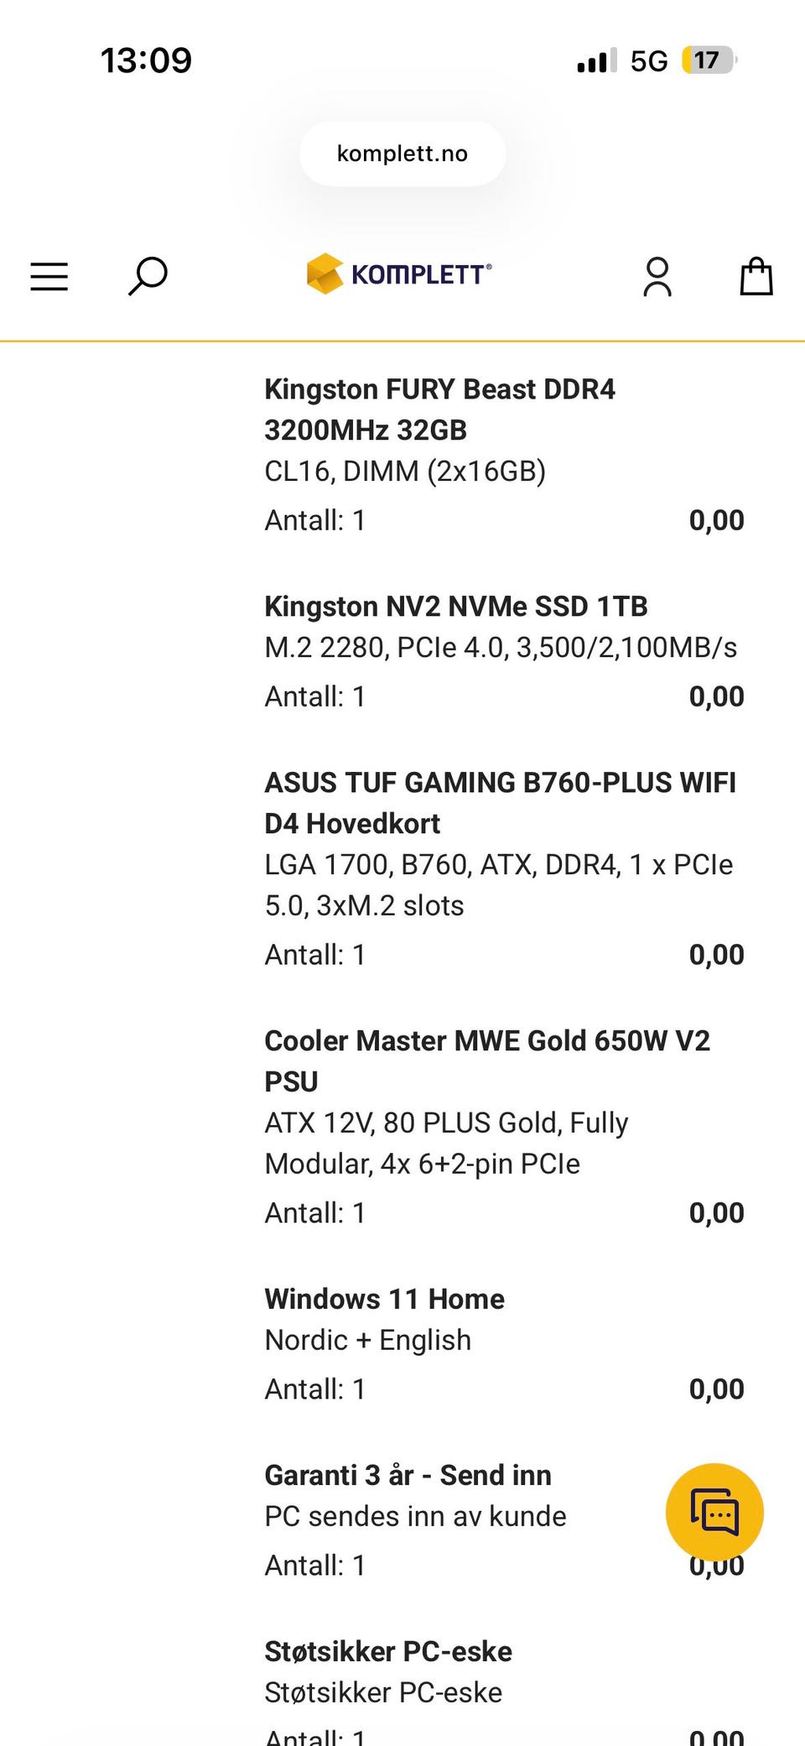805x1746 pixels.
Task: Tap the 5G signal indicator
Action: pos(648,61)
